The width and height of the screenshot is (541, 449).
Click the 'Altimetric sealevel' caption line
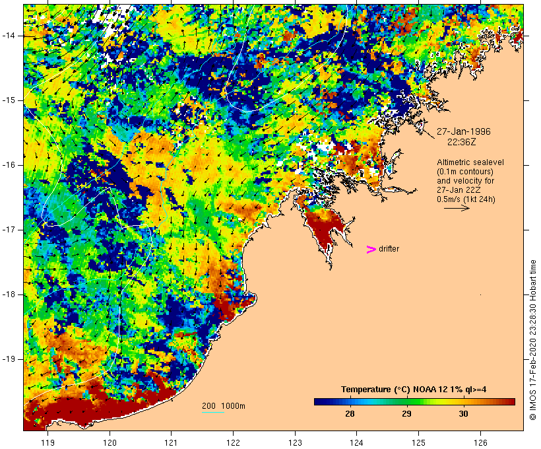coord(470,162)
